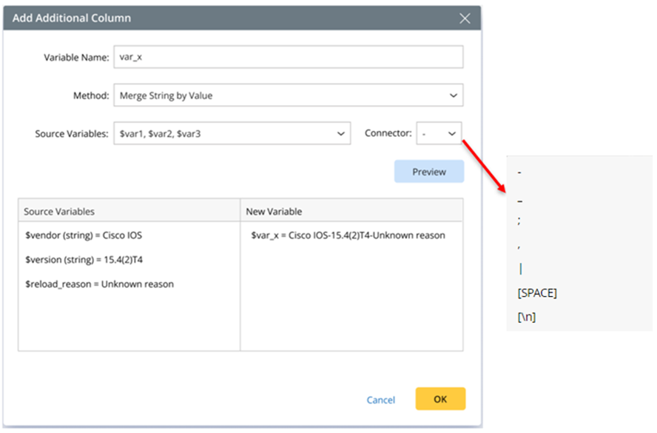Click the $version source variable row
Image resolution: width=657 pixels, height=433 pixels.
coord(77,260)
